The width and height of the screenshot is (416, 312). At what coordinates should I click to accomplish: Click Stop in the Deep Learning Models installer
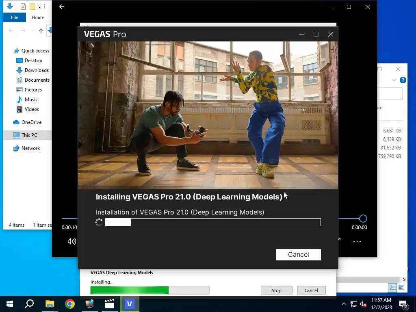tap(276, 290)
